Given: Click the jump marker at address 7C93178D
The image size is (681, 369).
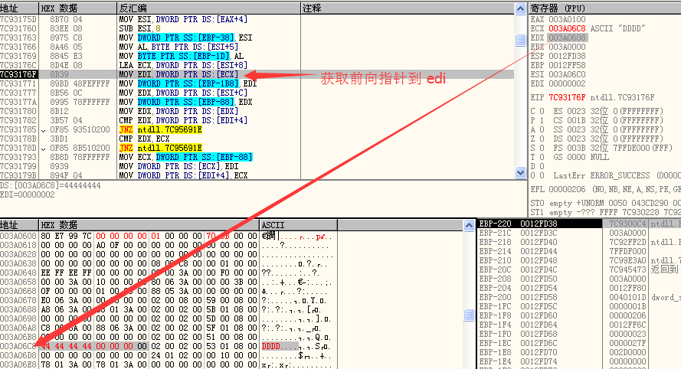Looking at the screenshot, I should coord(43,147).
